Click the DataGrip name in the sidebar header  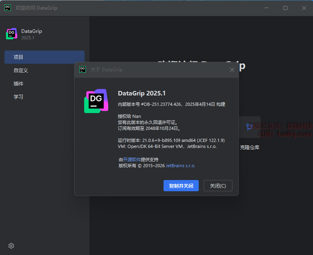point(32,31)
